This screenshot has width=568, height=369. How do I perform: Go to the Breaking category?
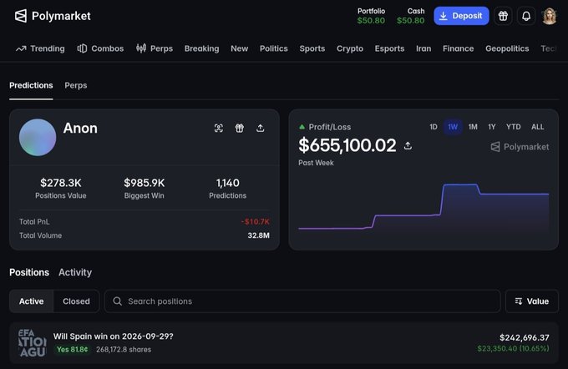point(201,48)
